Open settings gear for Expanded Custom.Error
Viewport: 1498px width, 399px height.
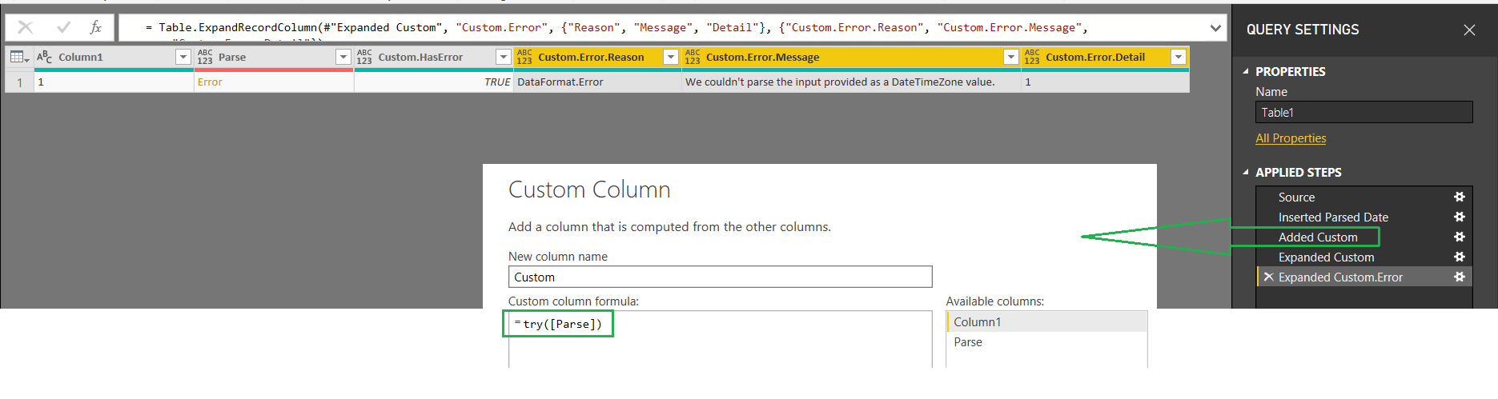pos(1460,277)
